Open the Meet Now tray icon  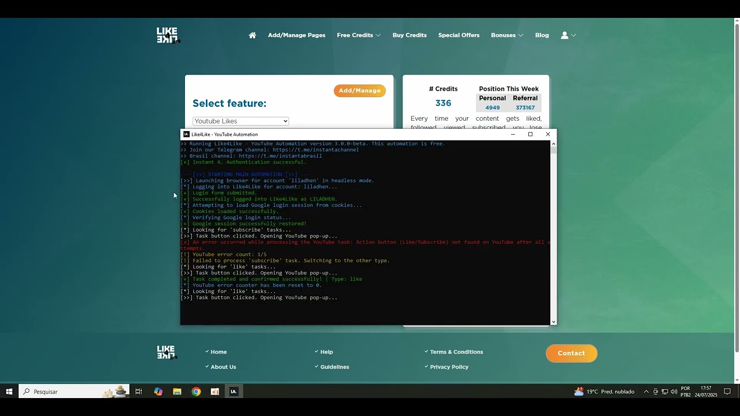(x=656, y=392)
